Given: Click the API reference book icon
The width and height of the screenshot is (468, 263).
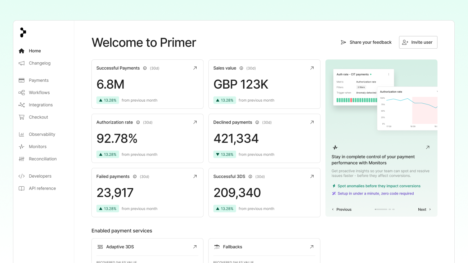Looking at the screenshot, I should [22, 188].
